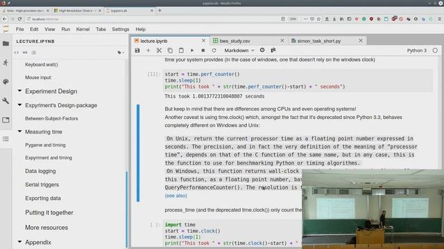Open the Tabs menu
This screenshot has width=444, height=249.
[x=101, y=29]
